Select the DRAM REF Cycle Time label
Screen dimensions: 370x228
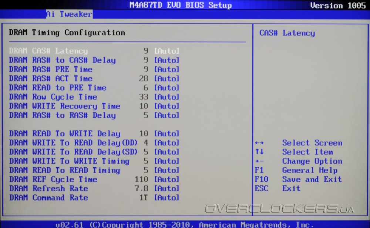click(53, 180)
